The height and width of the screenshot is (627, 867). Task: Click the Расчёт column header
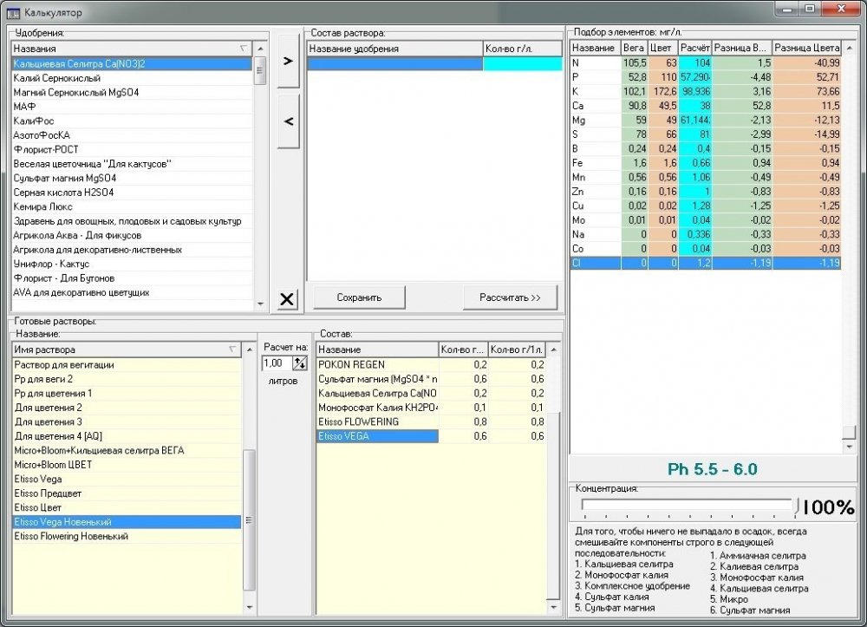point(695,48)
